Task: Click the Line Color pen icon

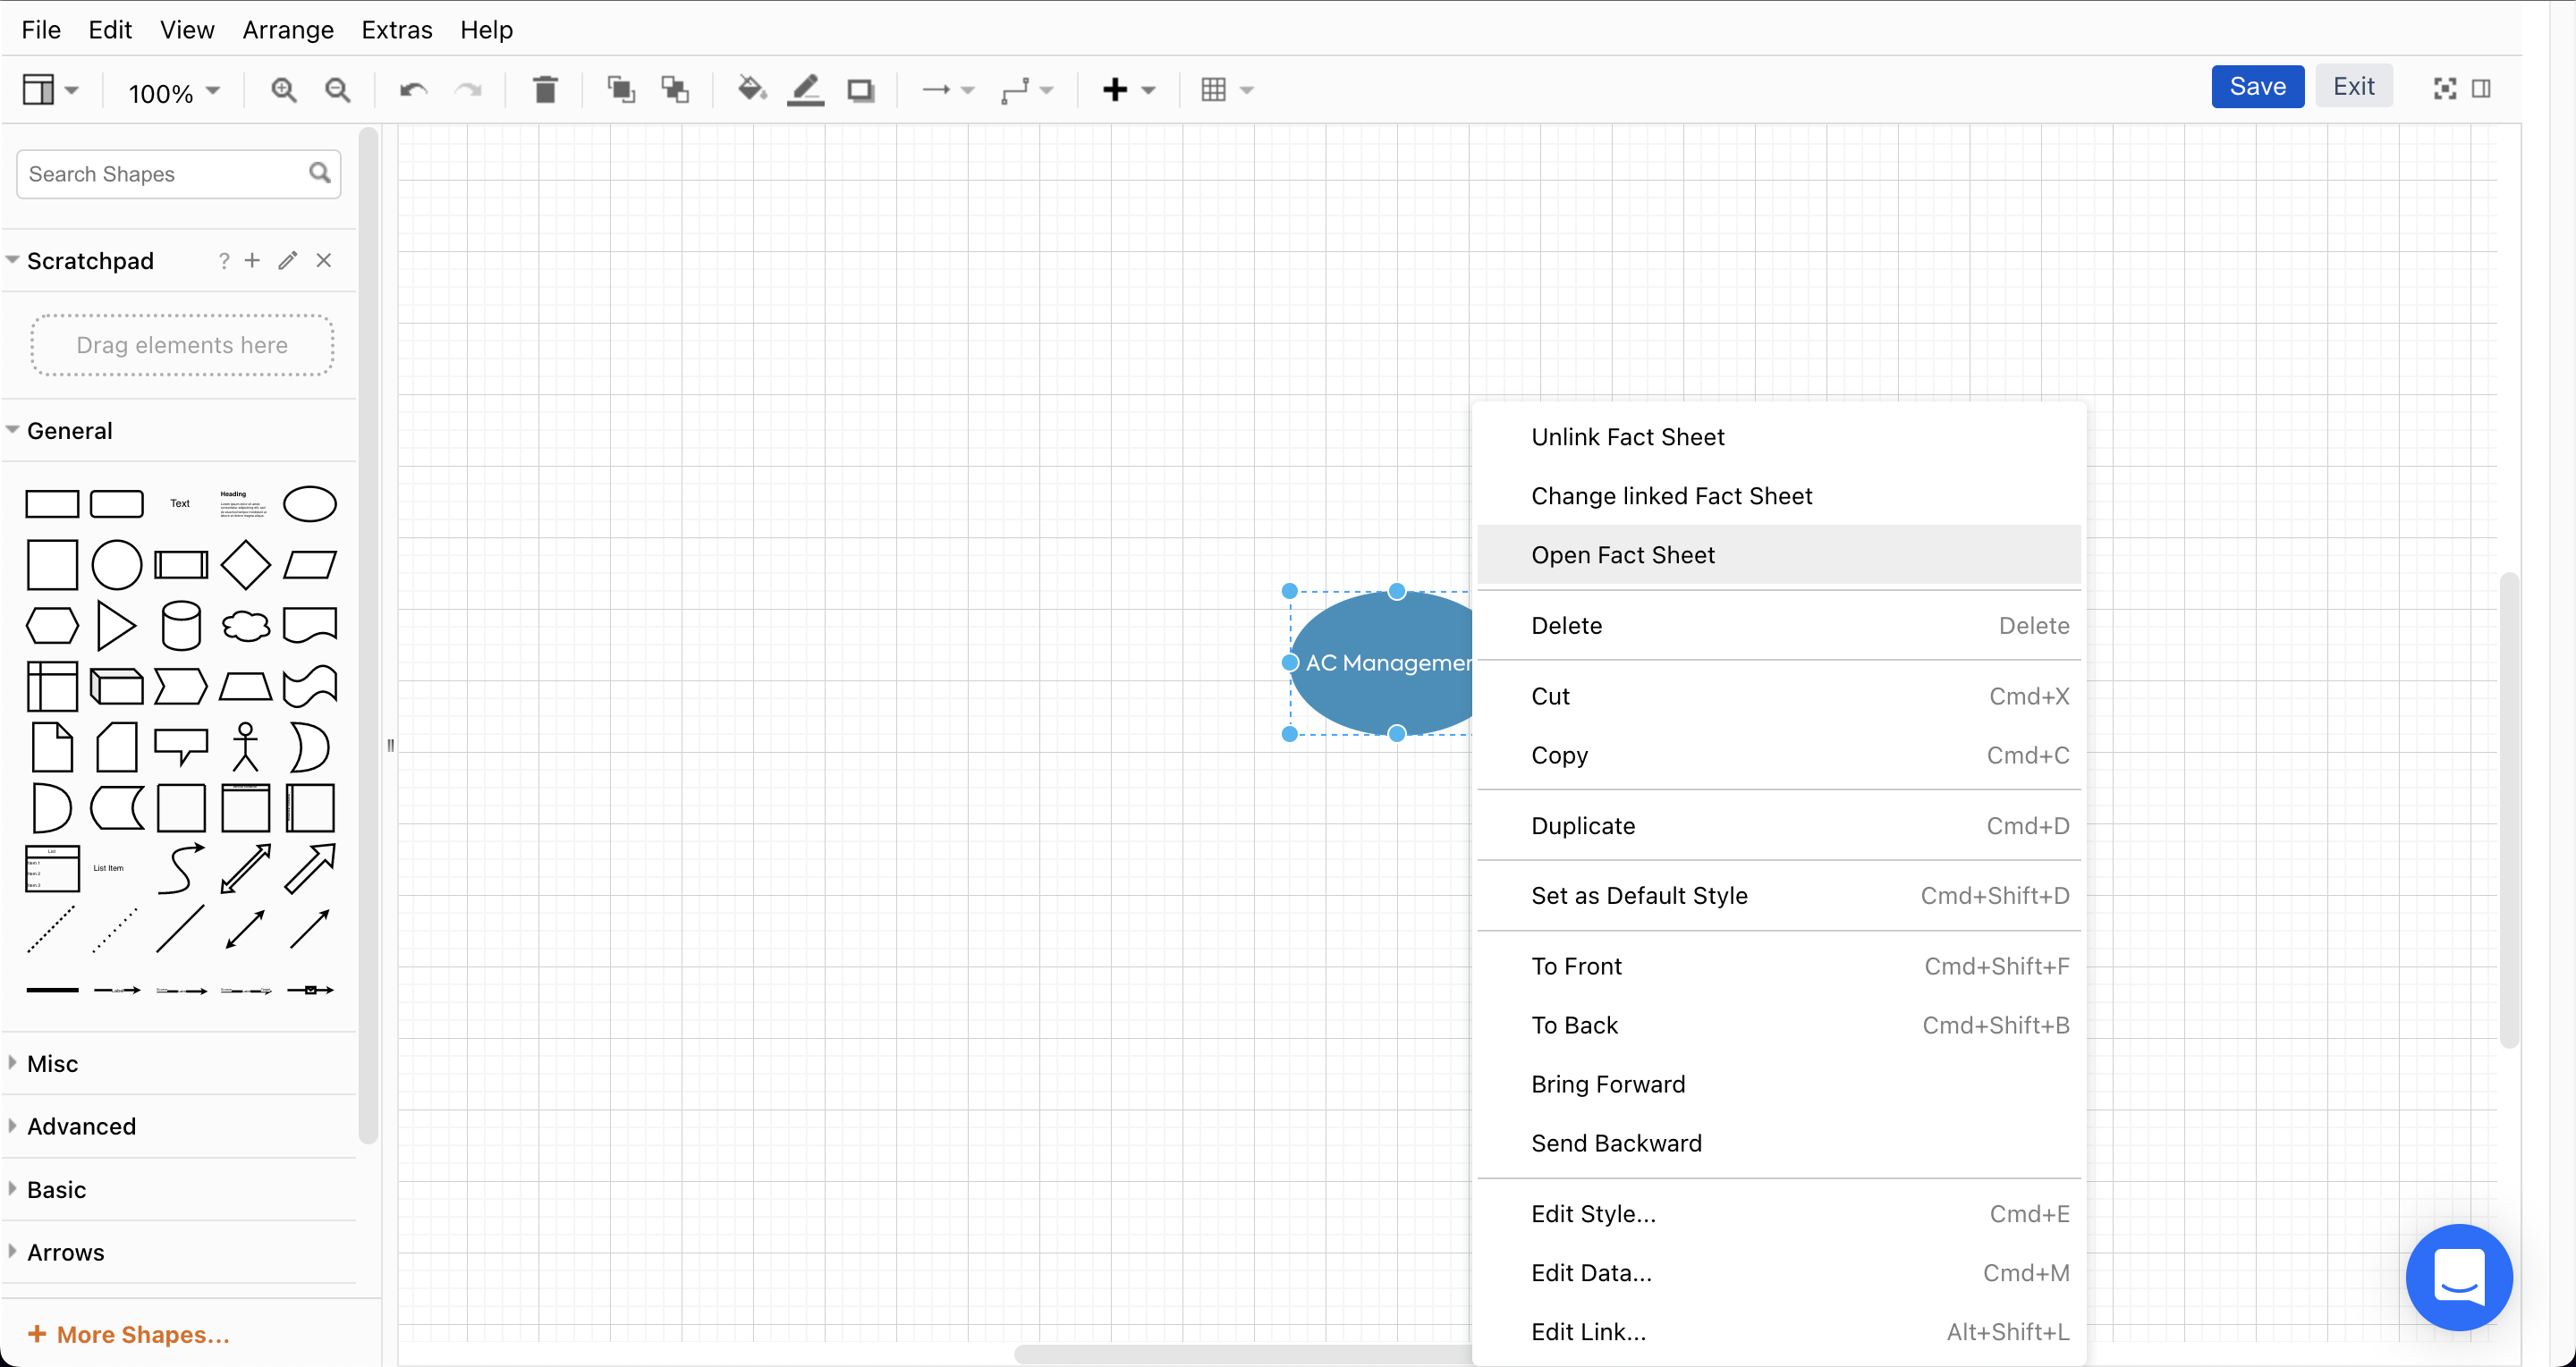Action: 805,90
